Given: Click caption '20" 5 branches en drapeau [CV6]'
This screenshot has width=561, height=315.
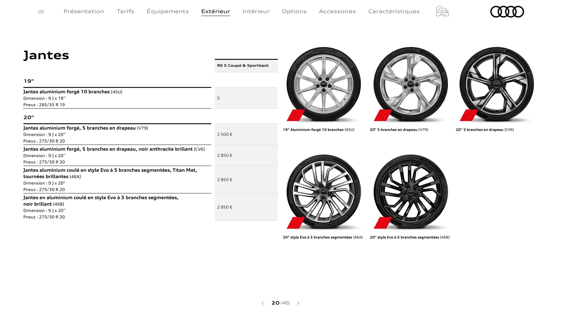Looking at the screenshot, I should coord(485,130).
